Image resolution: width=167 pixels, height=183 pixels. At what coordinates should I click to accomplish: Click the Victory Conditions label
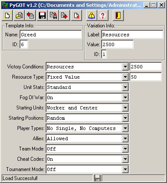(26, 67)
